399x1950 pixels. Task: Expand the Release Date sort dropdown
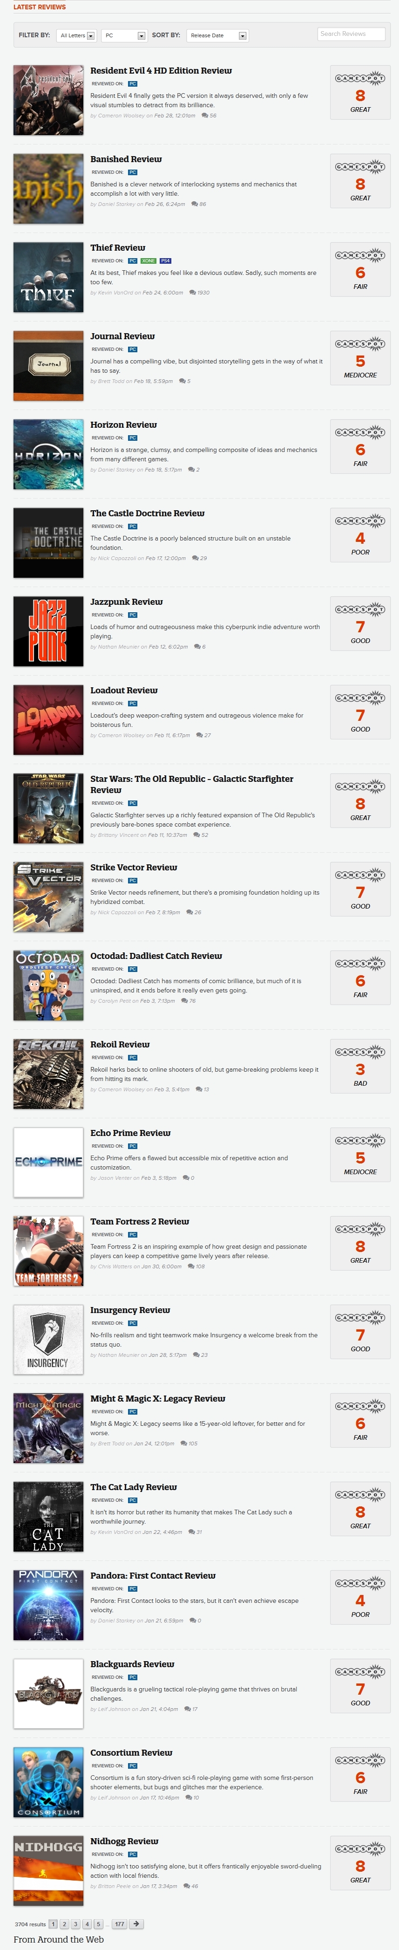[217, 35]
